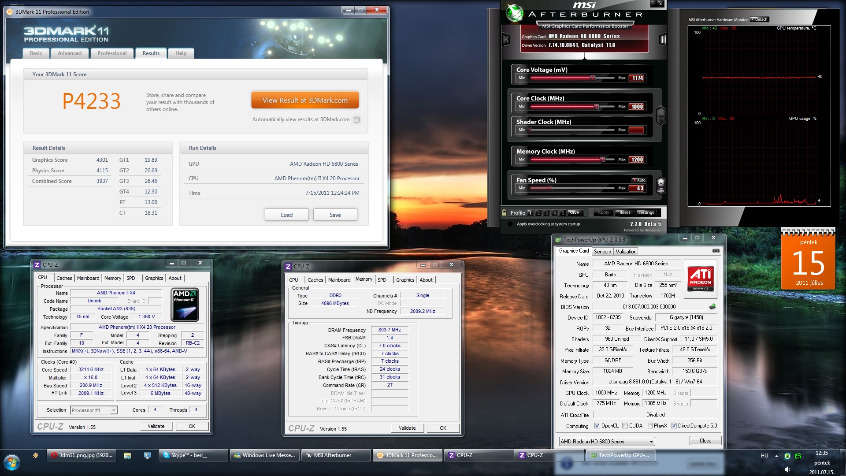Click the Save button in Run Details
This screenshot has width=846, height=476.
coord(335,215)
